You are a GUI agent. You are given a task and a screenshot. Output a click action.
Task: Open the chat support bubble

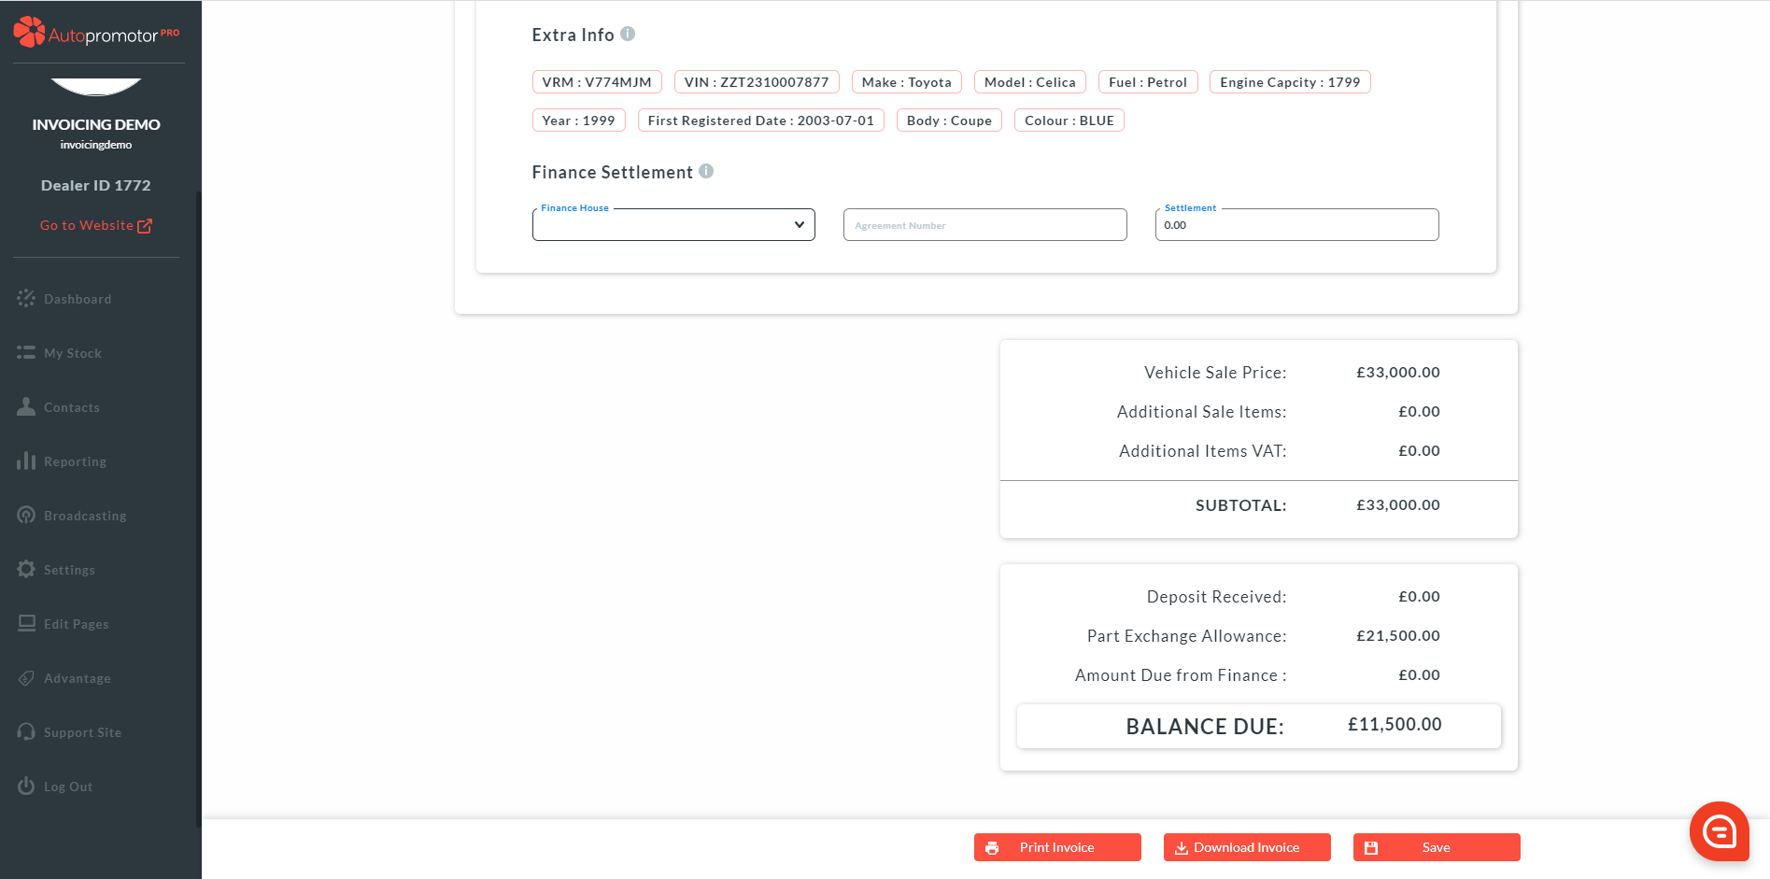pyautogui.click(x=1719, y=830)
